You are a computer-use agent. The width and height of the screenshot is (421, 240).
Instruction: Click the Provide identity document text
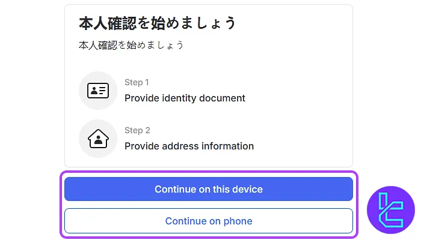tap(185, 98)
